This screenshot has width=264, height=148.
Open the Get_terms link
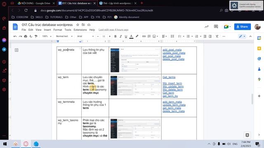click(169, 77)
